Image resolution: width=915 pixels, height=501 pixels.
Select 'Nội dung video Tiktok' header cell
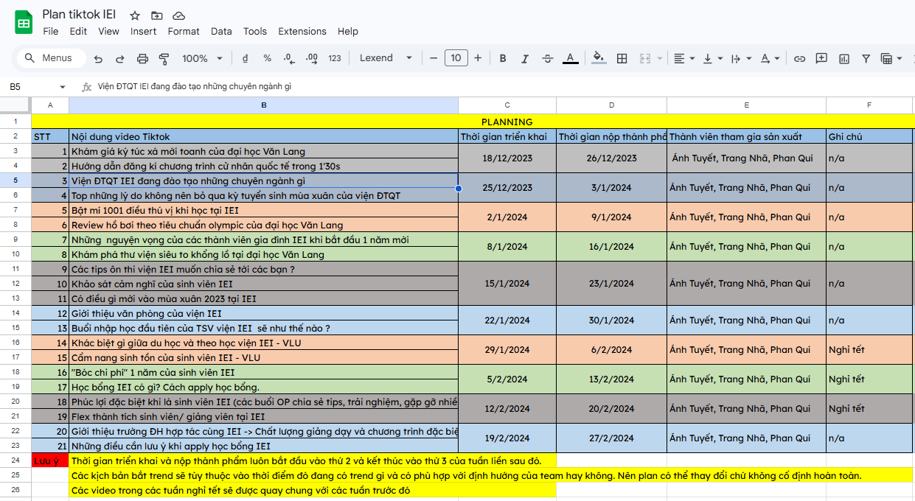pyautogui.click(x=263, y=136)
